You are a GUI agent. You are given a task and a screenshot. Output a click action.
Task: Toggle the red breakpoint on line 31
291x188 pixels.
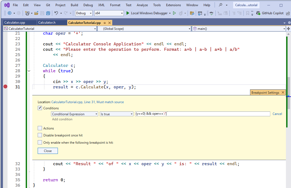pos(5,86)
